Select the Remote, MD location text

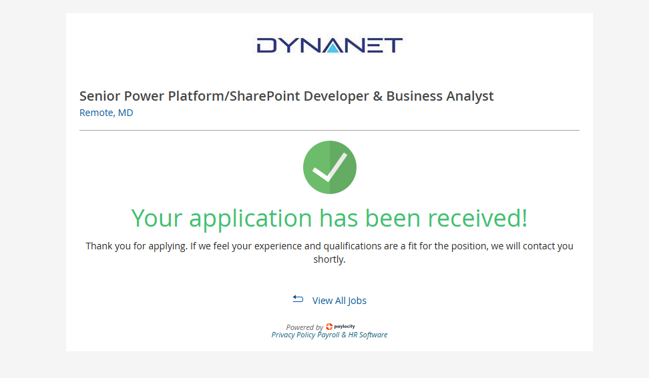pyautogui.click(x=106, y=113)
